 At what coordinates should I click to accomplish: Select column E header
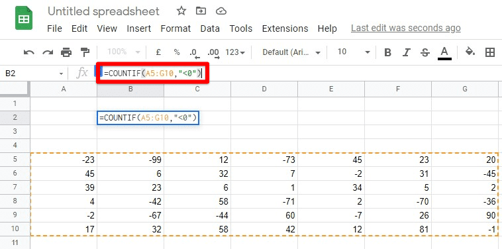coord(331,89)
